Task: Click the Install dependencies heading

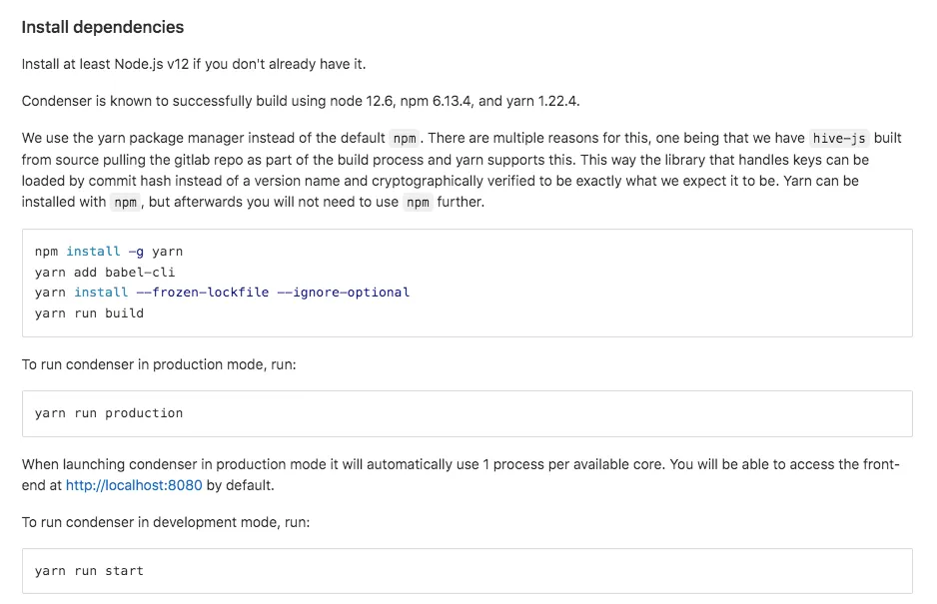Action: pos(103,27)
